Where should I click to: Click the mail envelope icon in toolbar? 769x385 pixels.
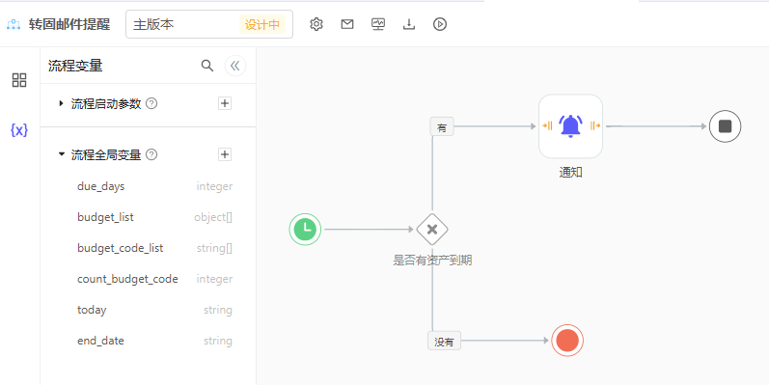(x=347, y=24)
